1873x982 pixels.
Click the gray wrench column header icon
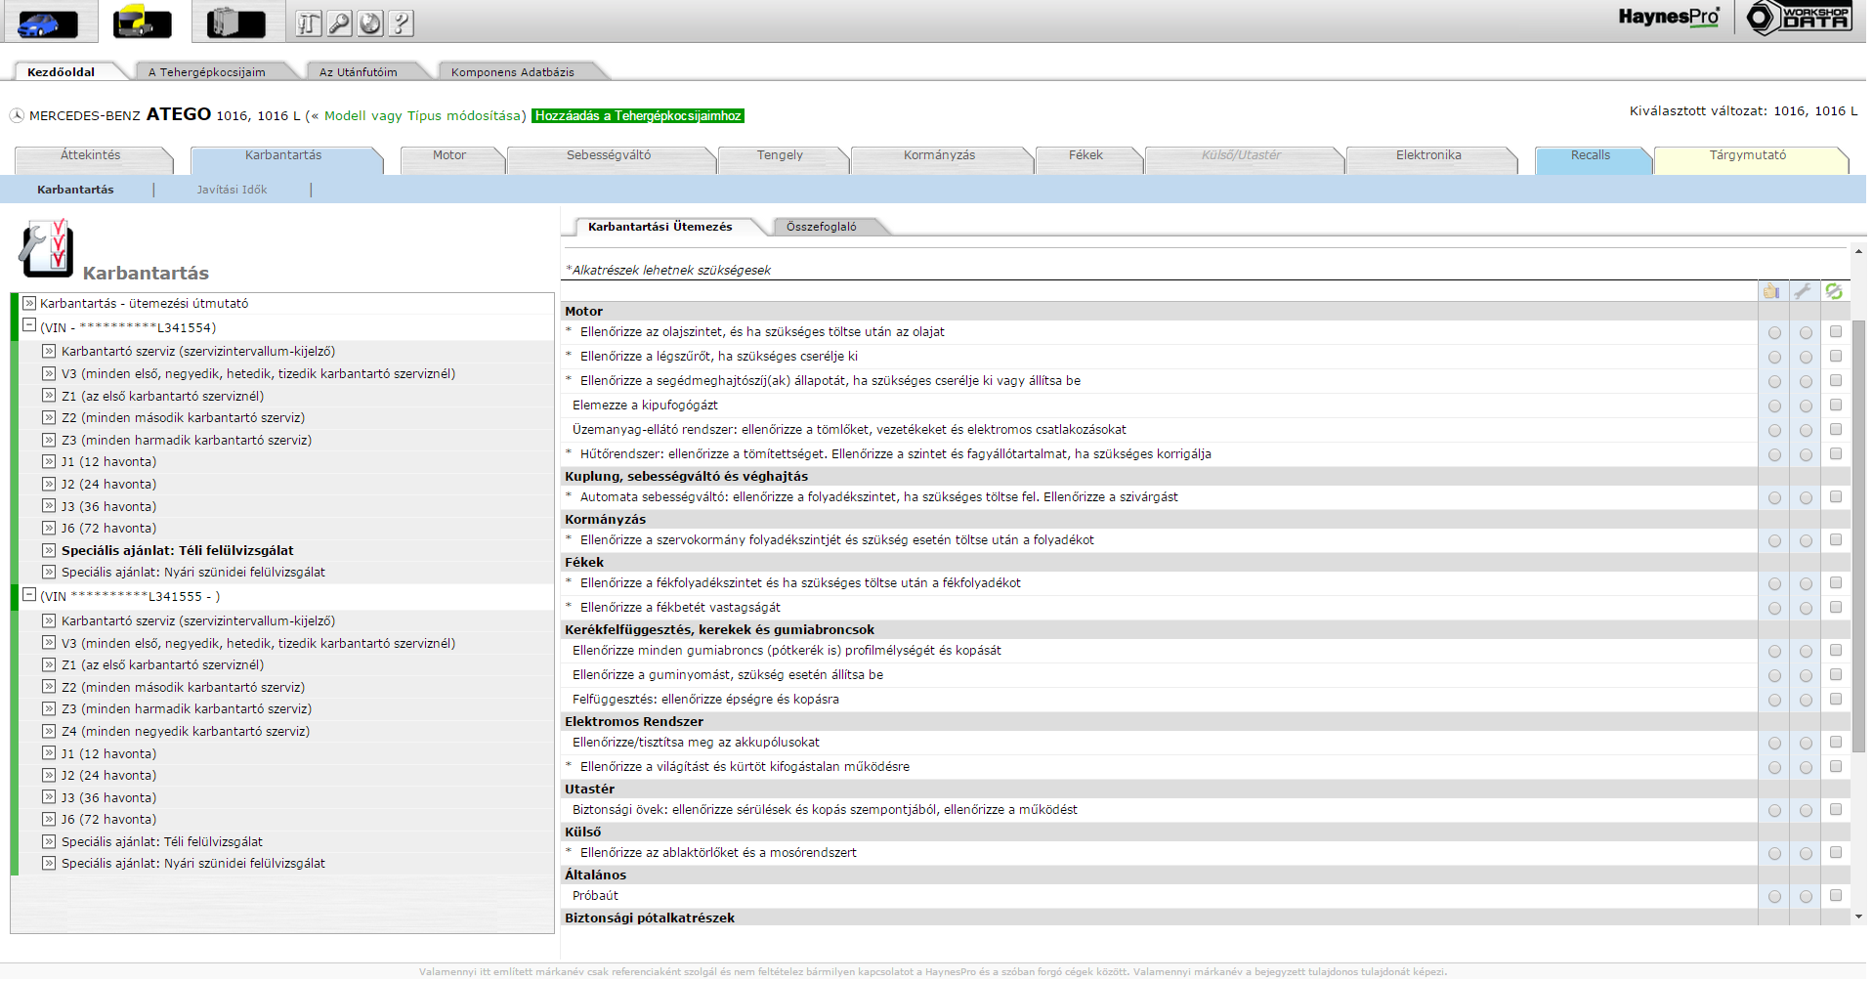(x=1803, y=291)
